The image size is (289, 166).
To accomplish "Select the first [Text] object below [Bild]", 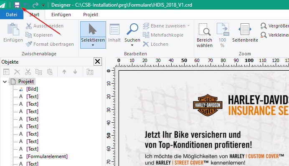I will coord(32,97).
